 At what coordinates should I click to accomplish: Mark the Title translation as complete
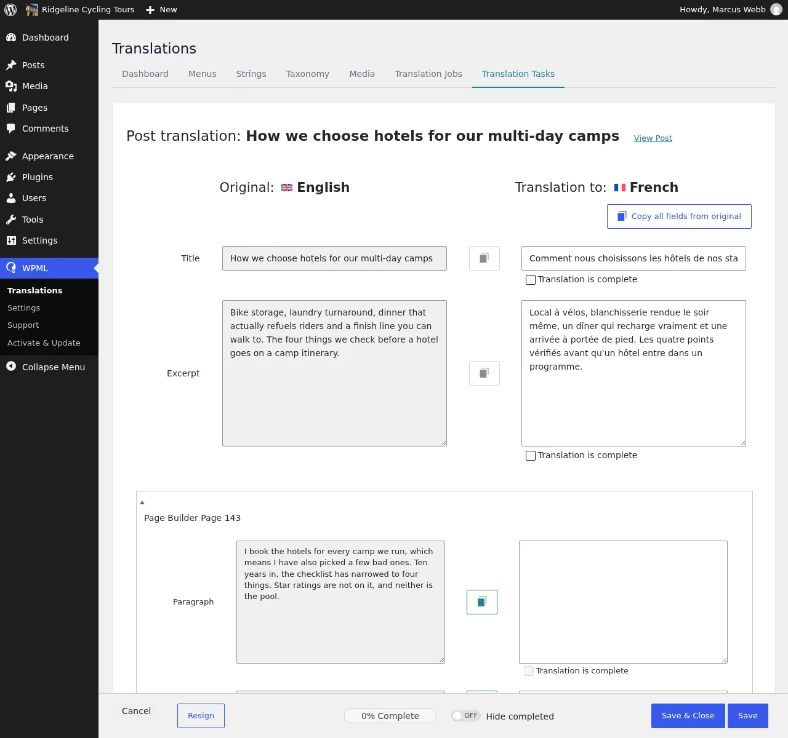pyautogui.click(x=531, y=280)
